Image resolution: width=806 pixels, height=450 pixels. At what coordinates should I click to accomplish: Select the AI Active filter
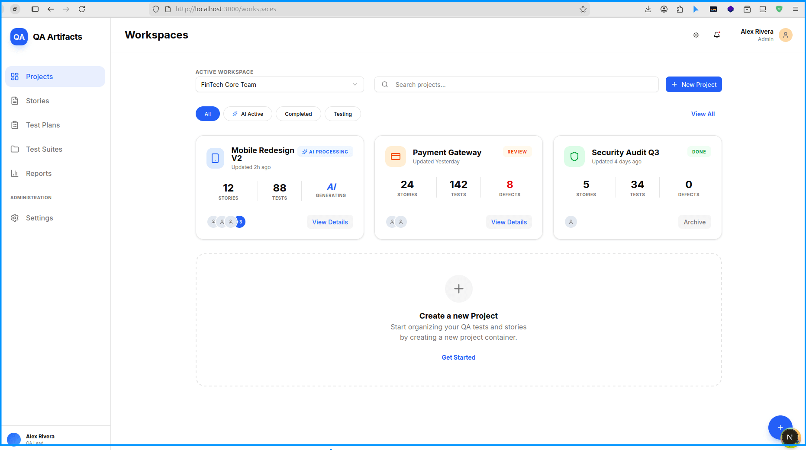(x=248, y=114)
